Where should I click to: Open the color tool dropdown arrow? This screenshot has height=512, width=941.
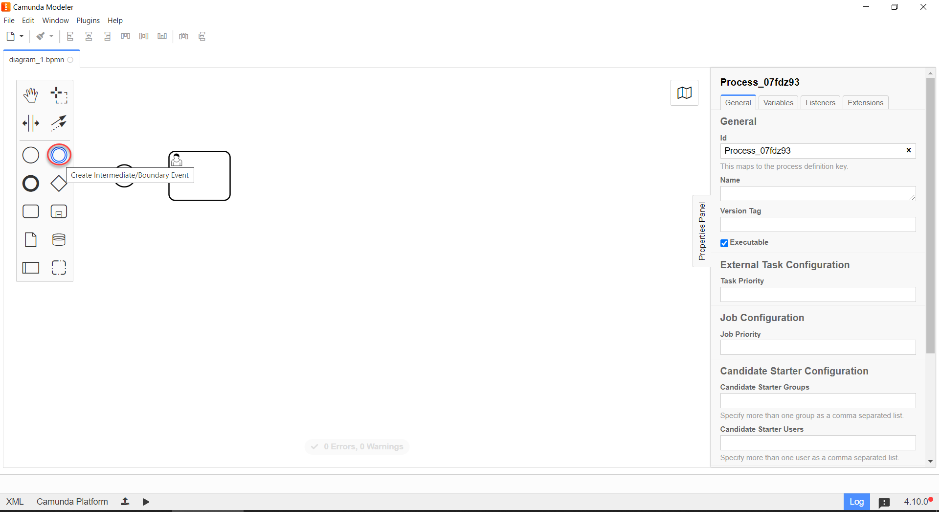point(51,36)
